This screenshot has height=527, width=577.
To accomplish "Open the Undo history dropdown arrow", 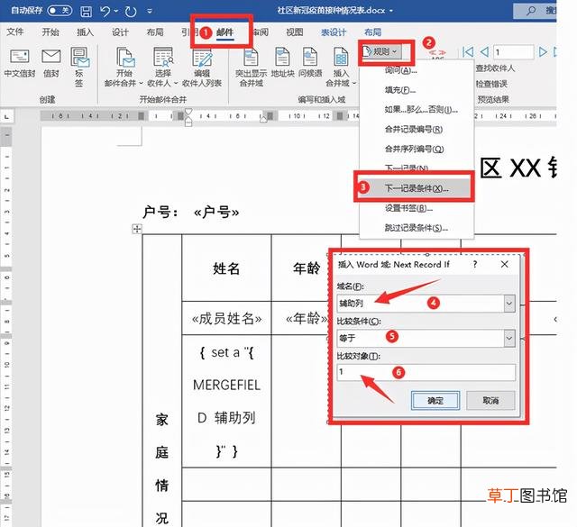I will 116,11.
